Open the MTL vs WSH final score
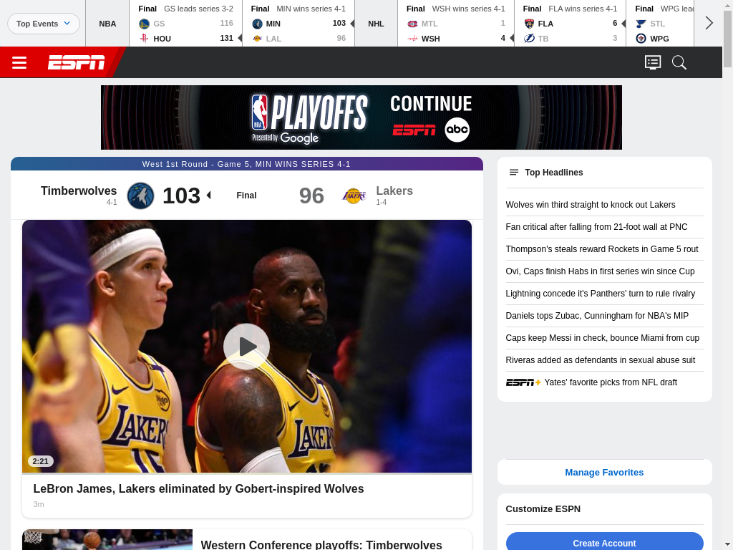Viewport: 733px width, 550px height. tap(456, 24)
